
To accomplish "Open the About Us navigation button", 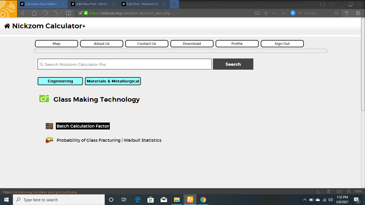I will point(102,44).
